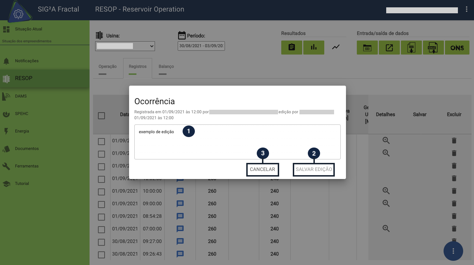This screenshot has width=474, height=265.
Task: Switch to the Balanço tab
Action: coord(166,66)
